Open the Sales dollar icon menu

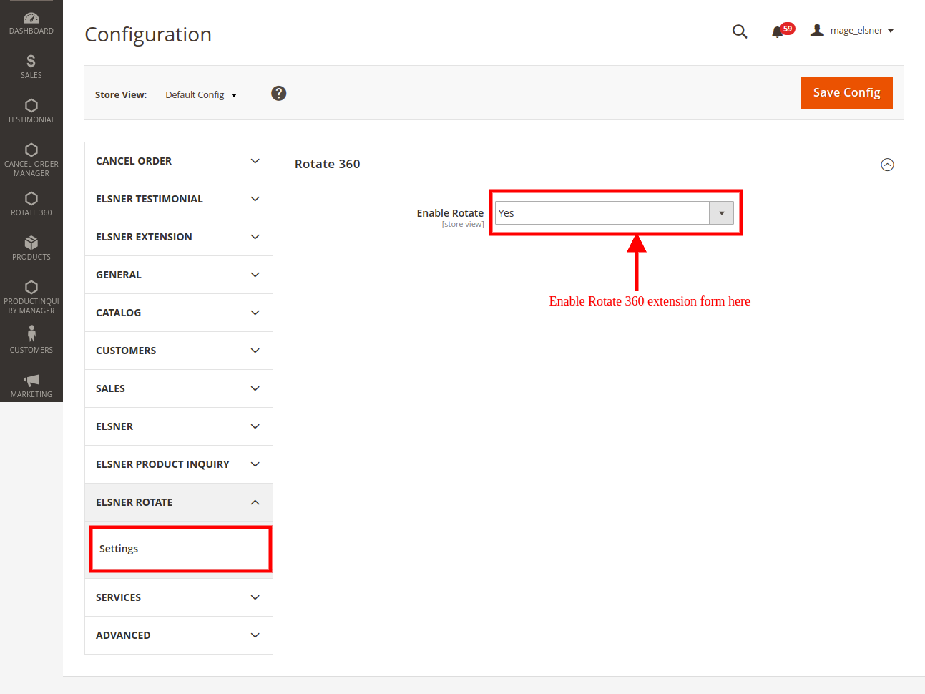(31, 66)
